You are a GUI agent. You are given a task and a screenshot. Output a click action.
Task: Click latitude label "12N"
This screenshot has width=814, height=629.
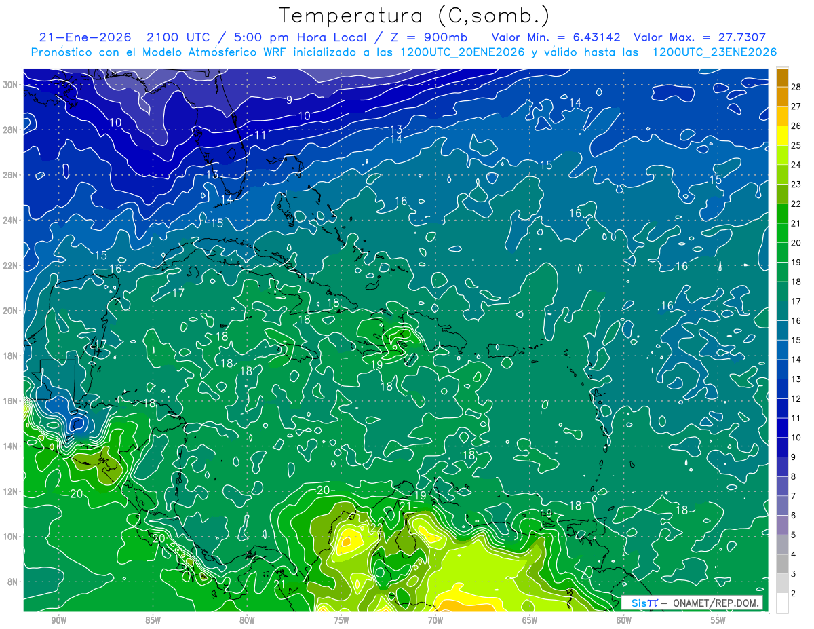pyautogui.click(x=11, y=491)
